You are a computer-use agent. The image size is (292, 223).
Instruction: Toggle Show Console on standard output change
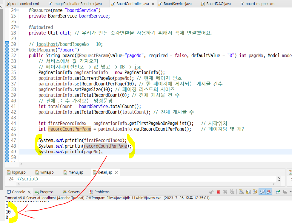click(262, 192)
